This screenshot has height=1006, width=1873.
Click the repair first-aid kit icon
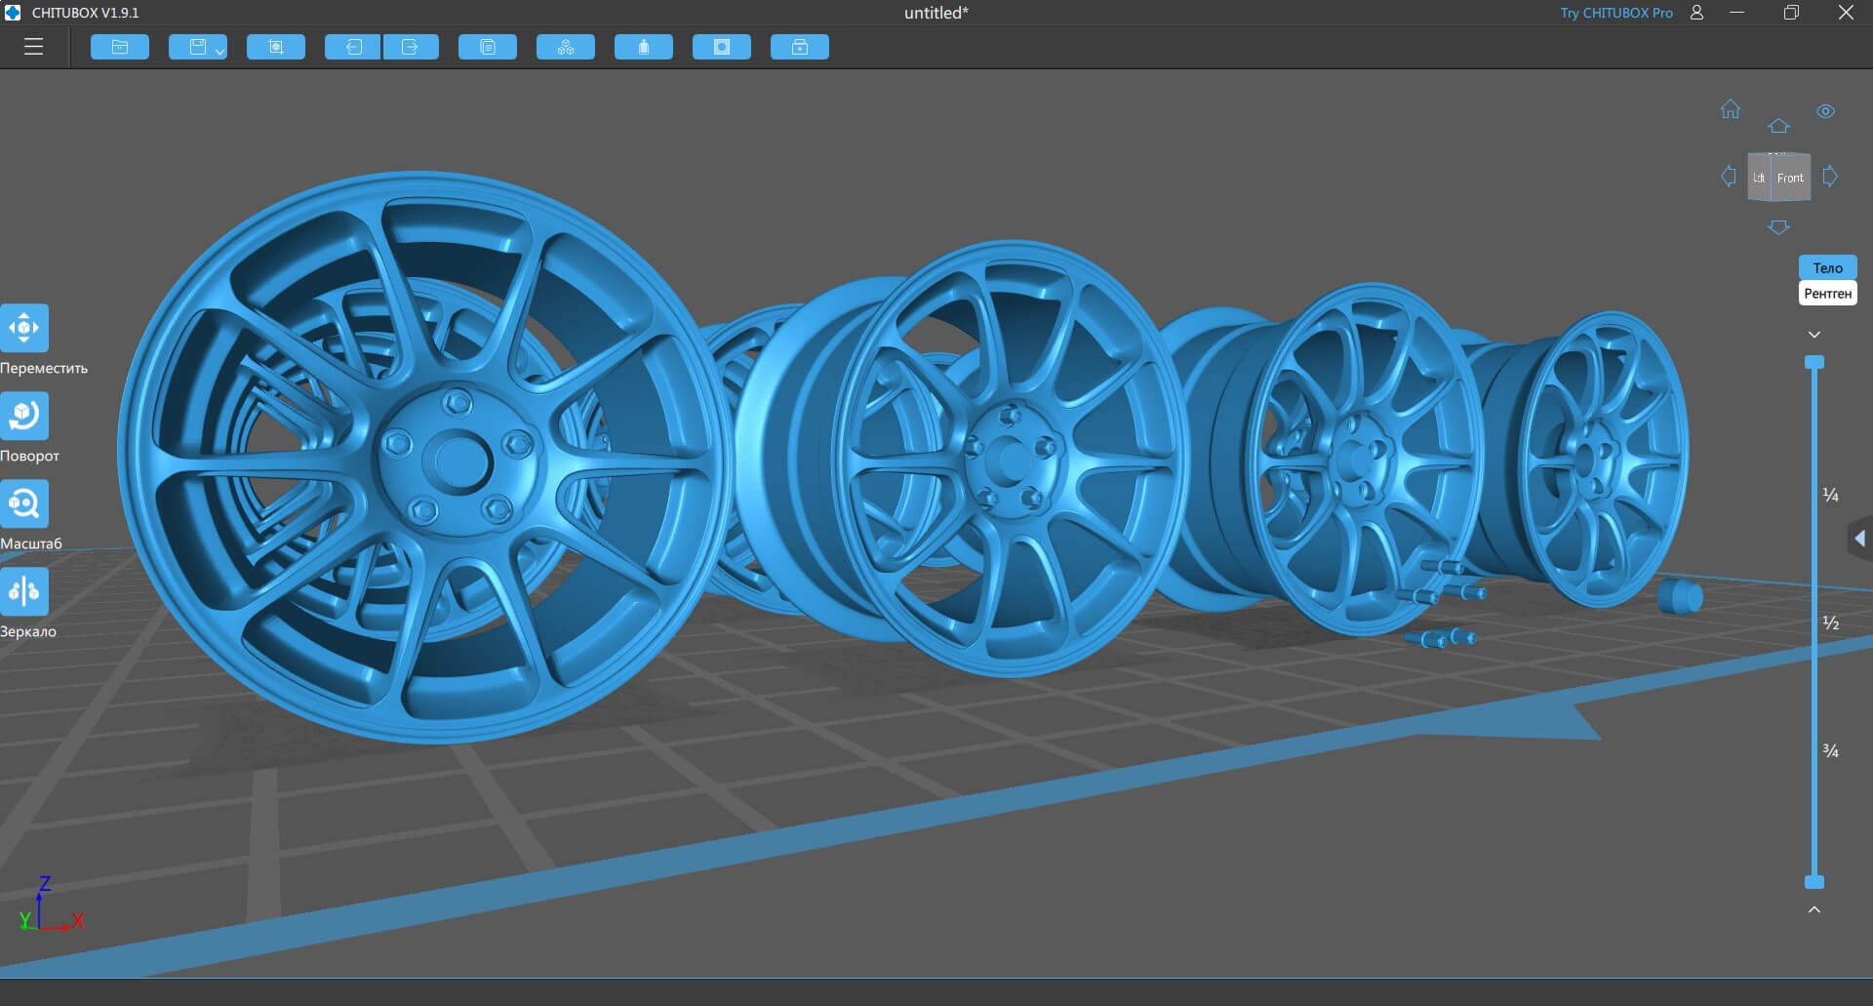point(800,47)
